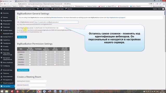
Task: Open TablePress in sidebar
Action: 6,40
